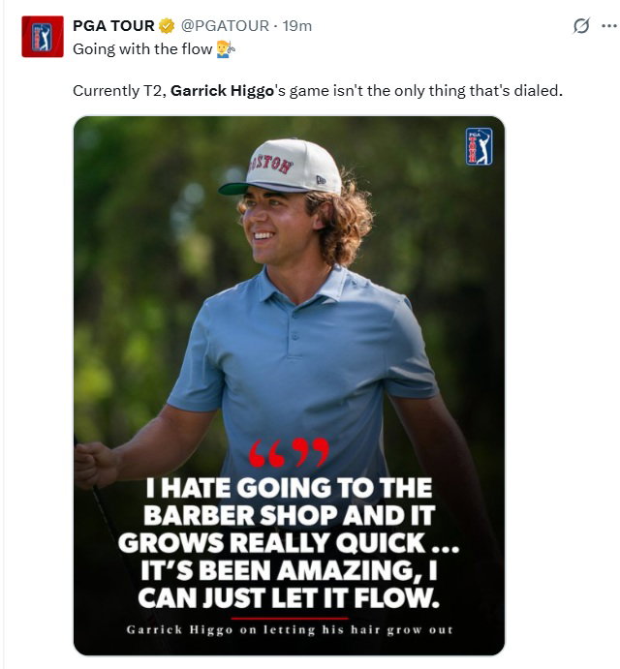Click the red quotation marks graphic
The image size is (620, 669).
coord(289,453)
